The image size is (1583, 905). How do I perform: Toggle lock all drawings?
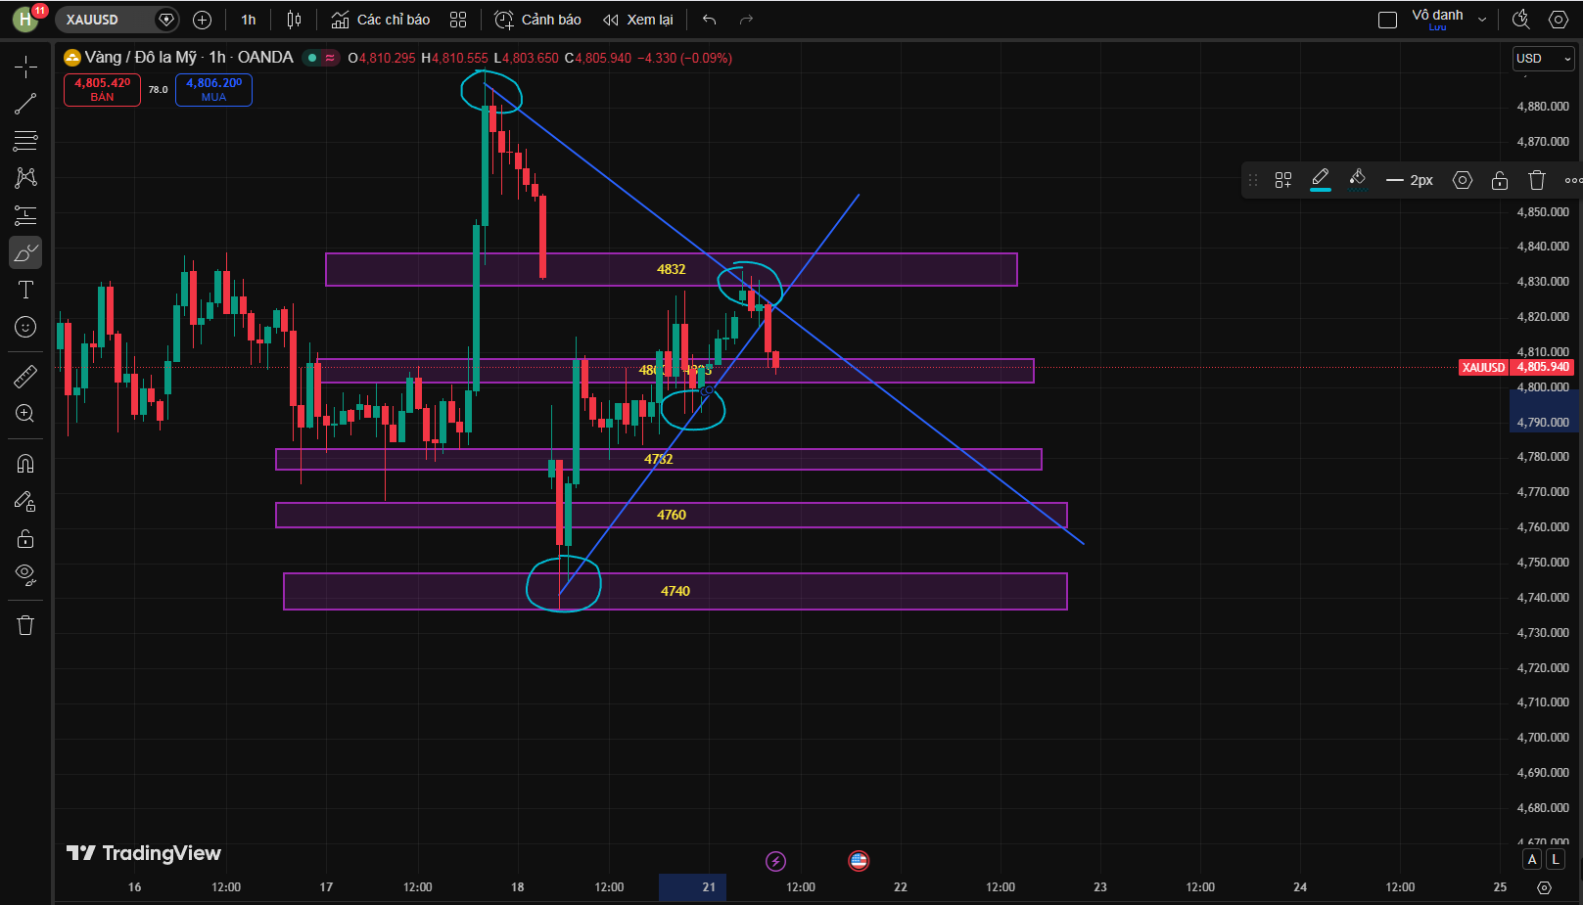click(x=25, y=539)
